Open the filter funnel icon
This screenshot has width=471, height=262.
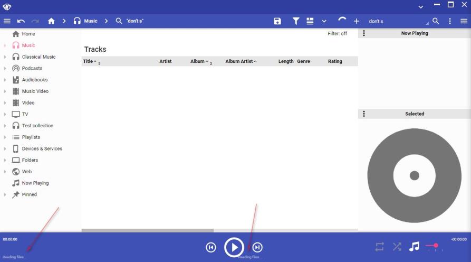click(x=296, y=21)
